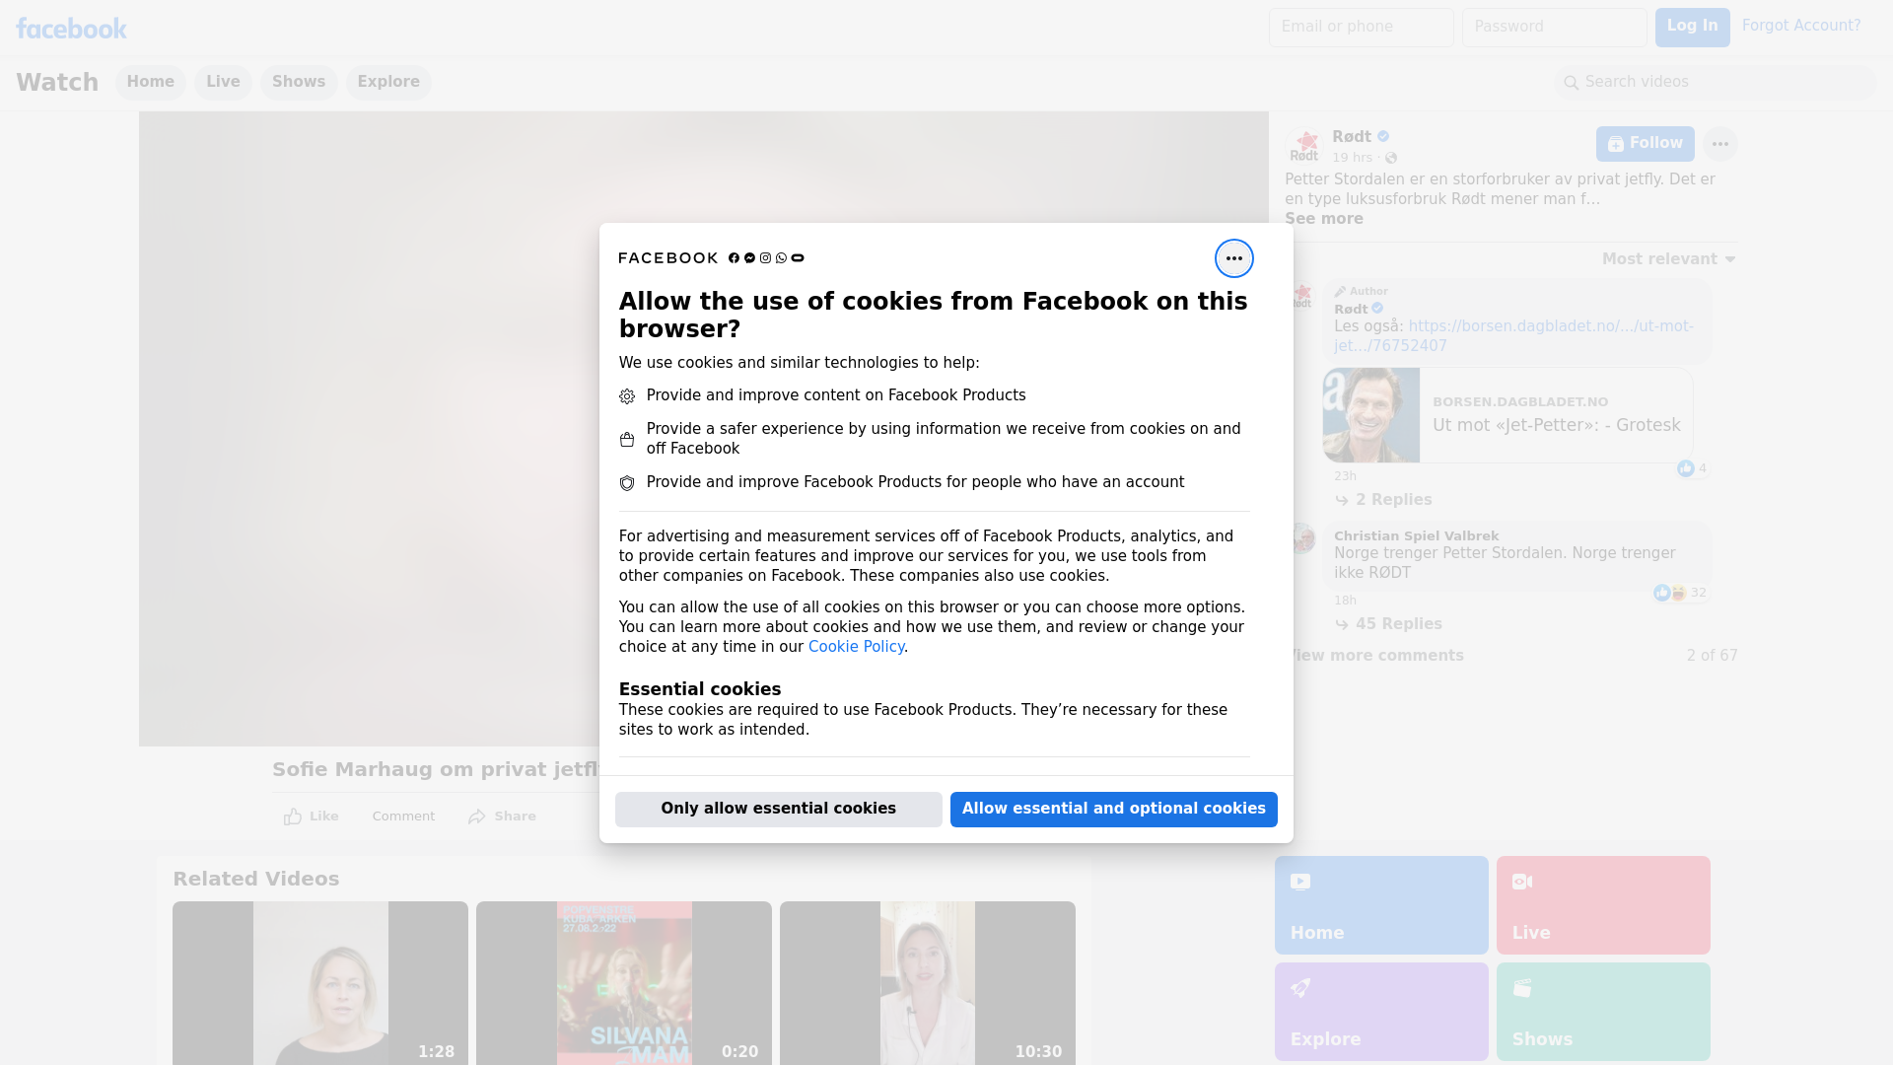Click the Log In button
Image resolution: width=1893 pixels, height=1065 pixels.
[x=1692, y=28]
